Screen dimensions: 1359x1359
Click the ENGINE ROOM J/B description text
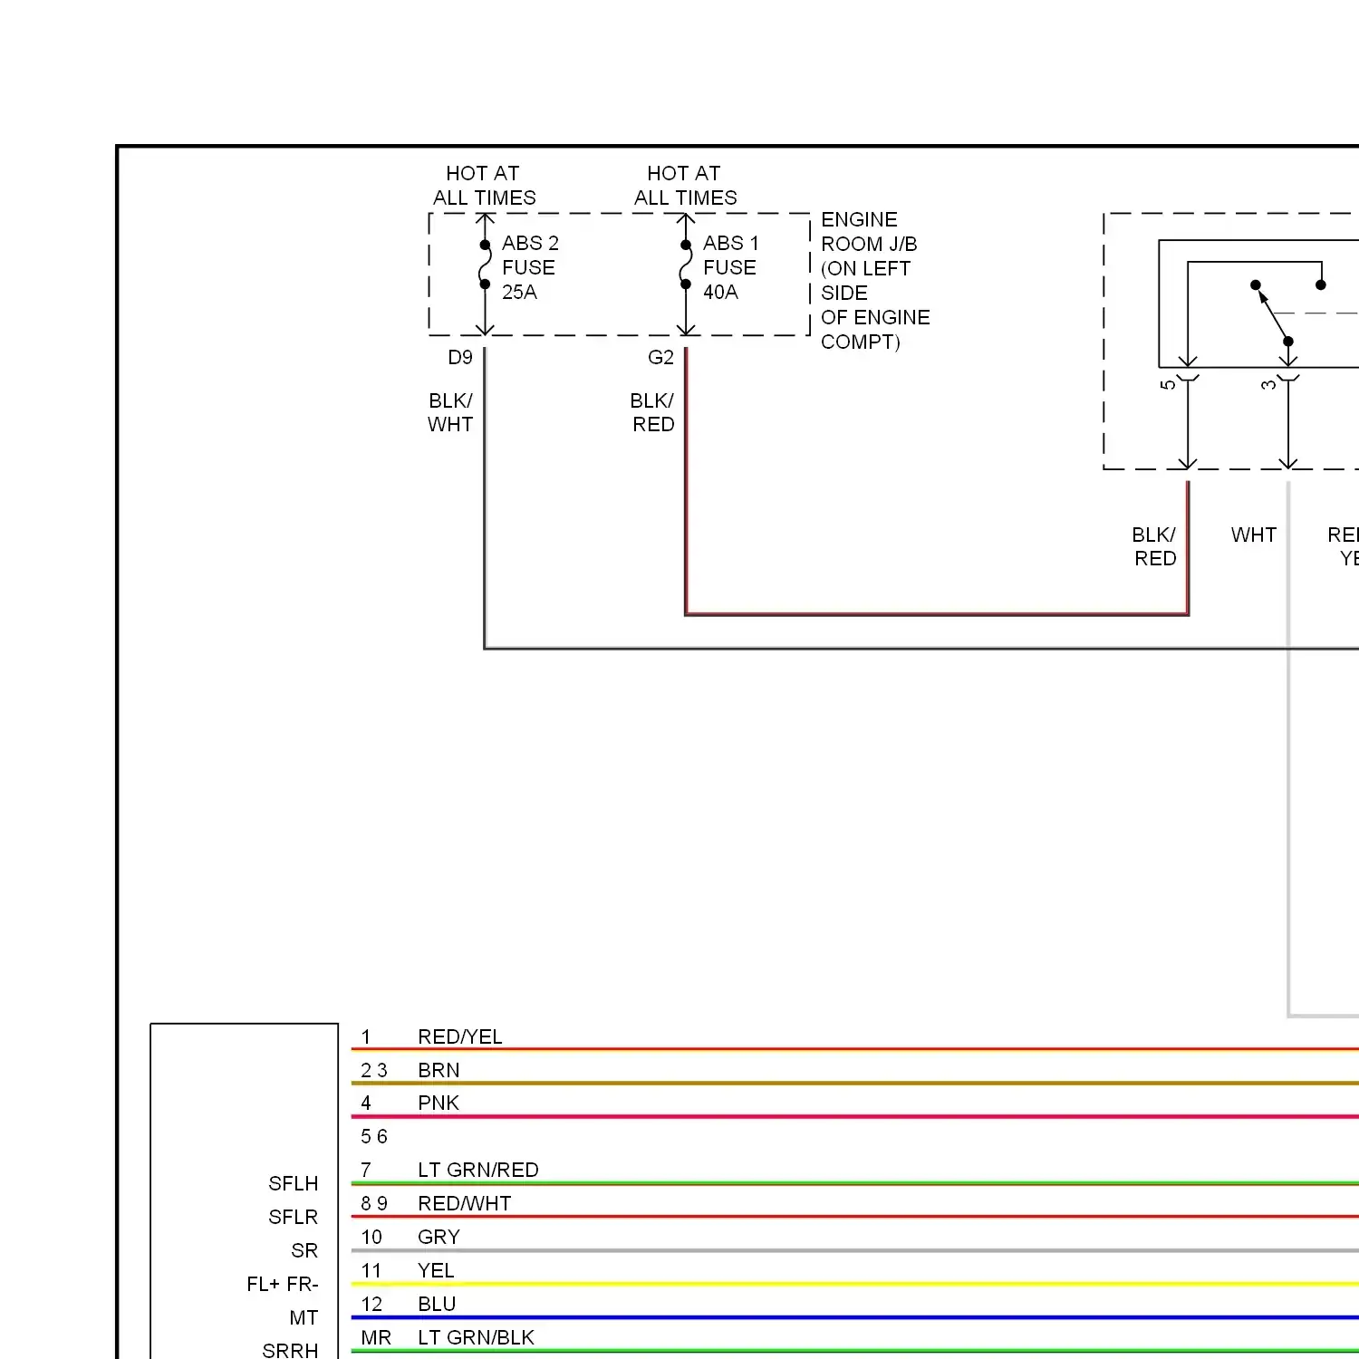pos(875,281)
